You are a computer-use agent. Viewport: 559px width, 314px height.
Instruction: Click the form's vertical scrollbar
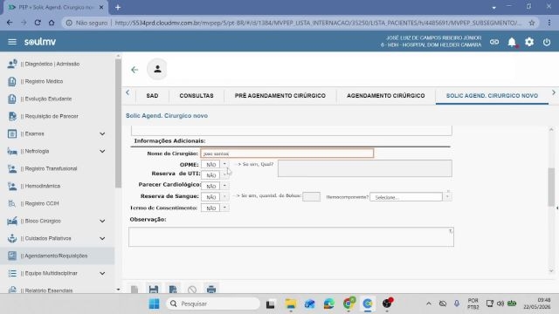coord(551,187)
